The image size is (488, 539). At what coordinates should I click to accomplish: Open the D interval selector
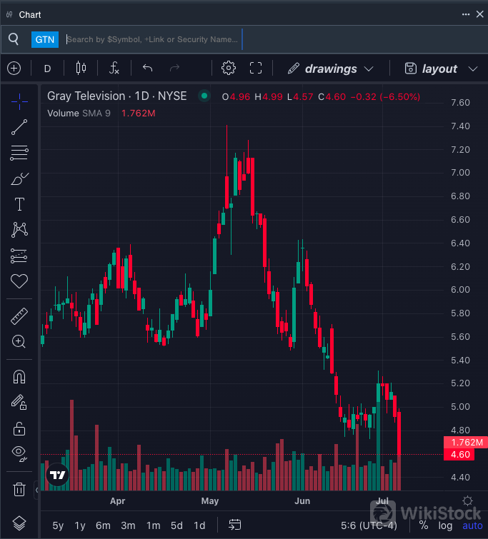pyautogui.click(x=48, y=69)
